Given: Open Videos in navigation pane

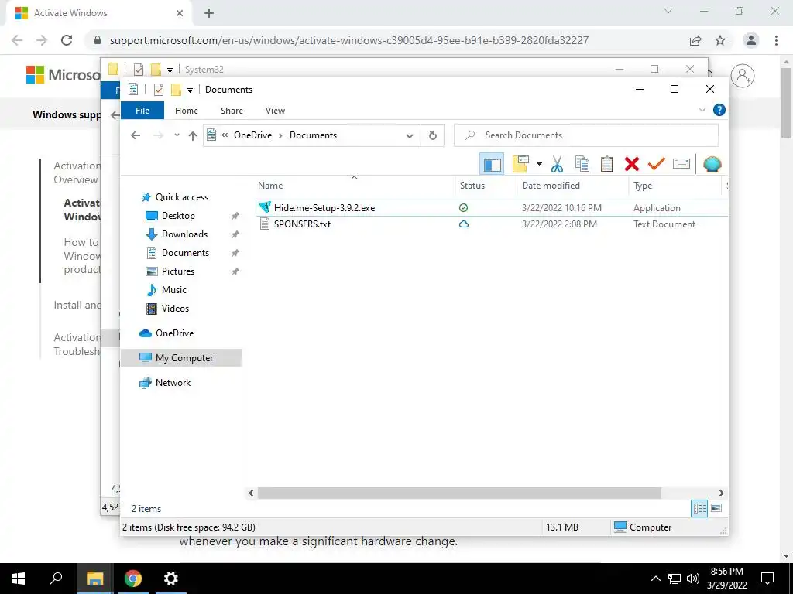Looking at the screenshot, I should pyautogui.click(x=175, y=309).
